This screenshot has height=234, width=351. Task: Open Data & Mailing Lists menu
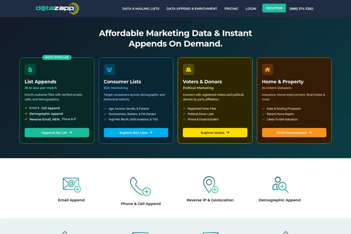click(x=140, y=9)
